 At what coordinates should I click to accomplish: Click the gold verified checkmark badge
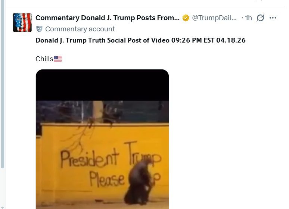(x=186, y=18)
